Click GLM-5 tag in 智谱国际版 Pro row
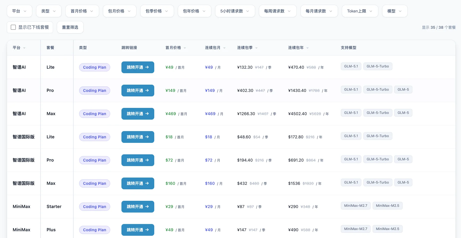The image size is (461, 238). tap(403, 159)
